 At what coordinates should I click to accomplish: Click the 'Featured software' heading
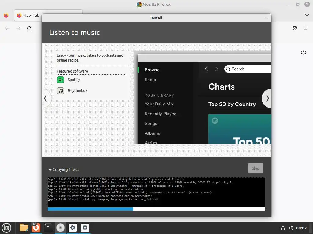tap(72, 71)
